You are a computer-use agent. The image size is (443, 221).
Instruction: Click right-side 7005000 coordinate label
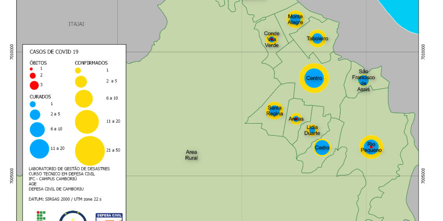423,176
